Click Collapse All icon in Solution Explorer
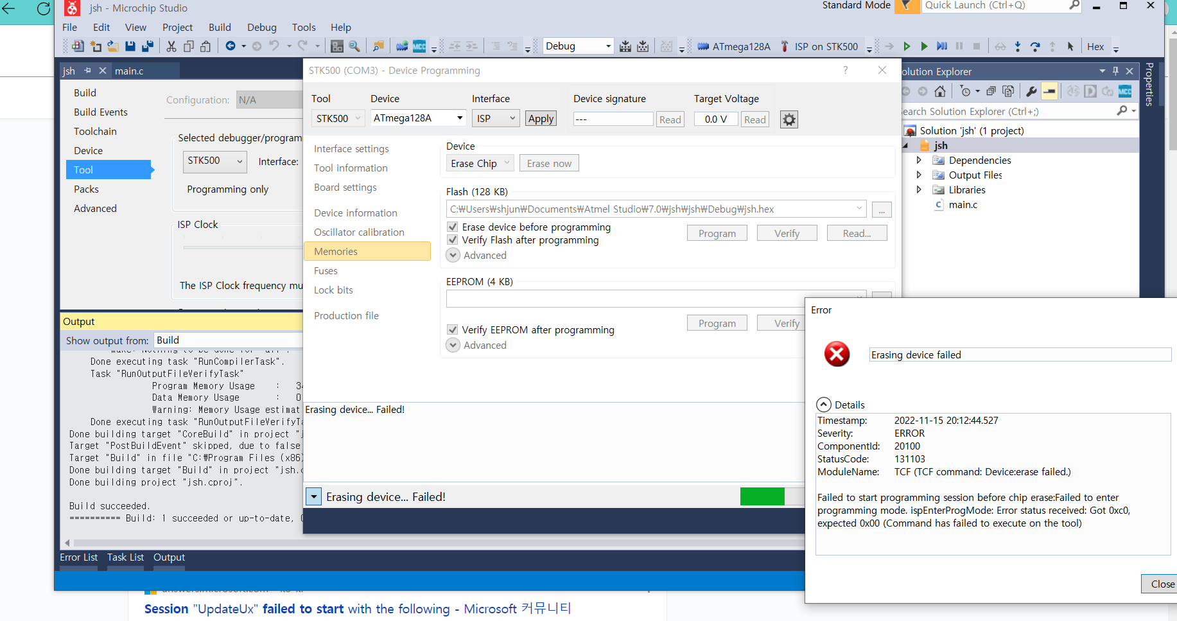Viewport: 1177px width, 621px height. [x=991, y=91]
